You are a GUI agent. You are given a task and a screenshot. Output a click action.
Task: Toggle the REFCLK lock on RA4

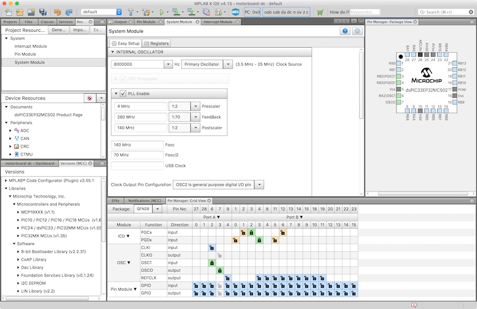227,278
